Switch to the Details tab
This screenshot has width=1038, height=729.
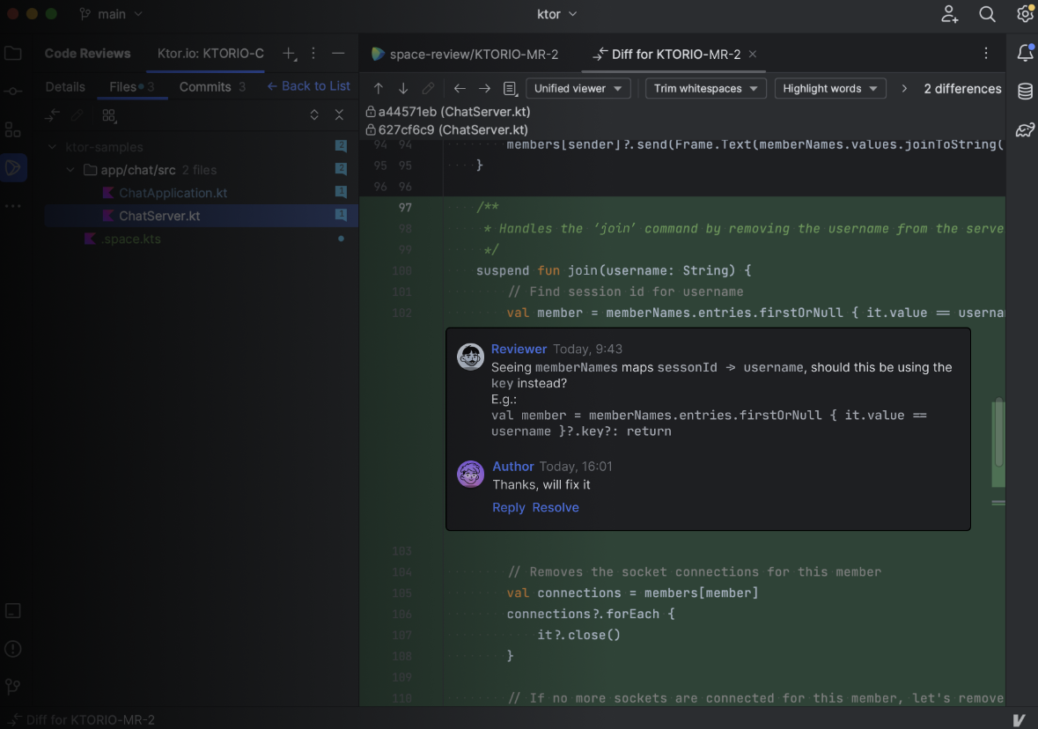(x=65, y=87)
